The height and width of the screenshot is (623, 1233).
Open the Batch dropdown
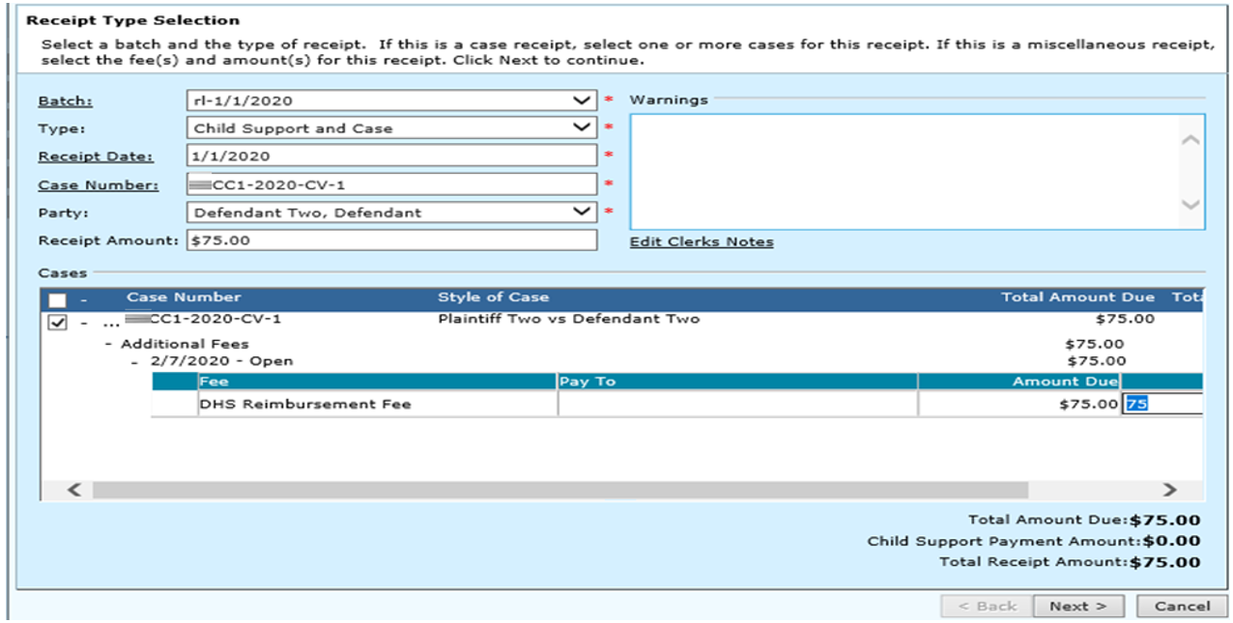(581, 100)
